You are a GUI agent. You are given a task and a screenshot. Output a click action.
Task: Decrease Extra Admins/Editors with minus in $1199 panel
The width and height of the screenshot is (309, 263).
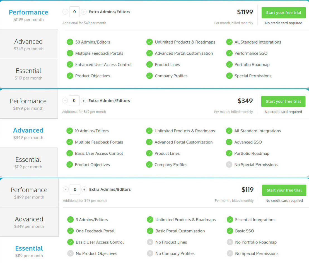pyautogui.click(x=65, y=12)
